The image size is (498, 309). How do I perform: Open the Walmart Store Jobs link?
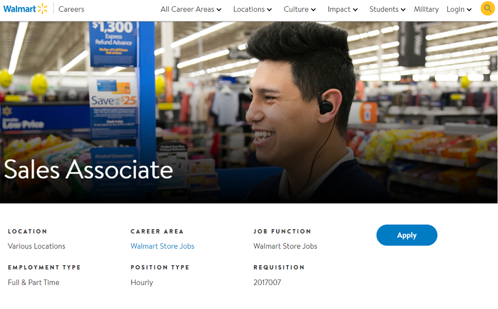coord(162,246)
